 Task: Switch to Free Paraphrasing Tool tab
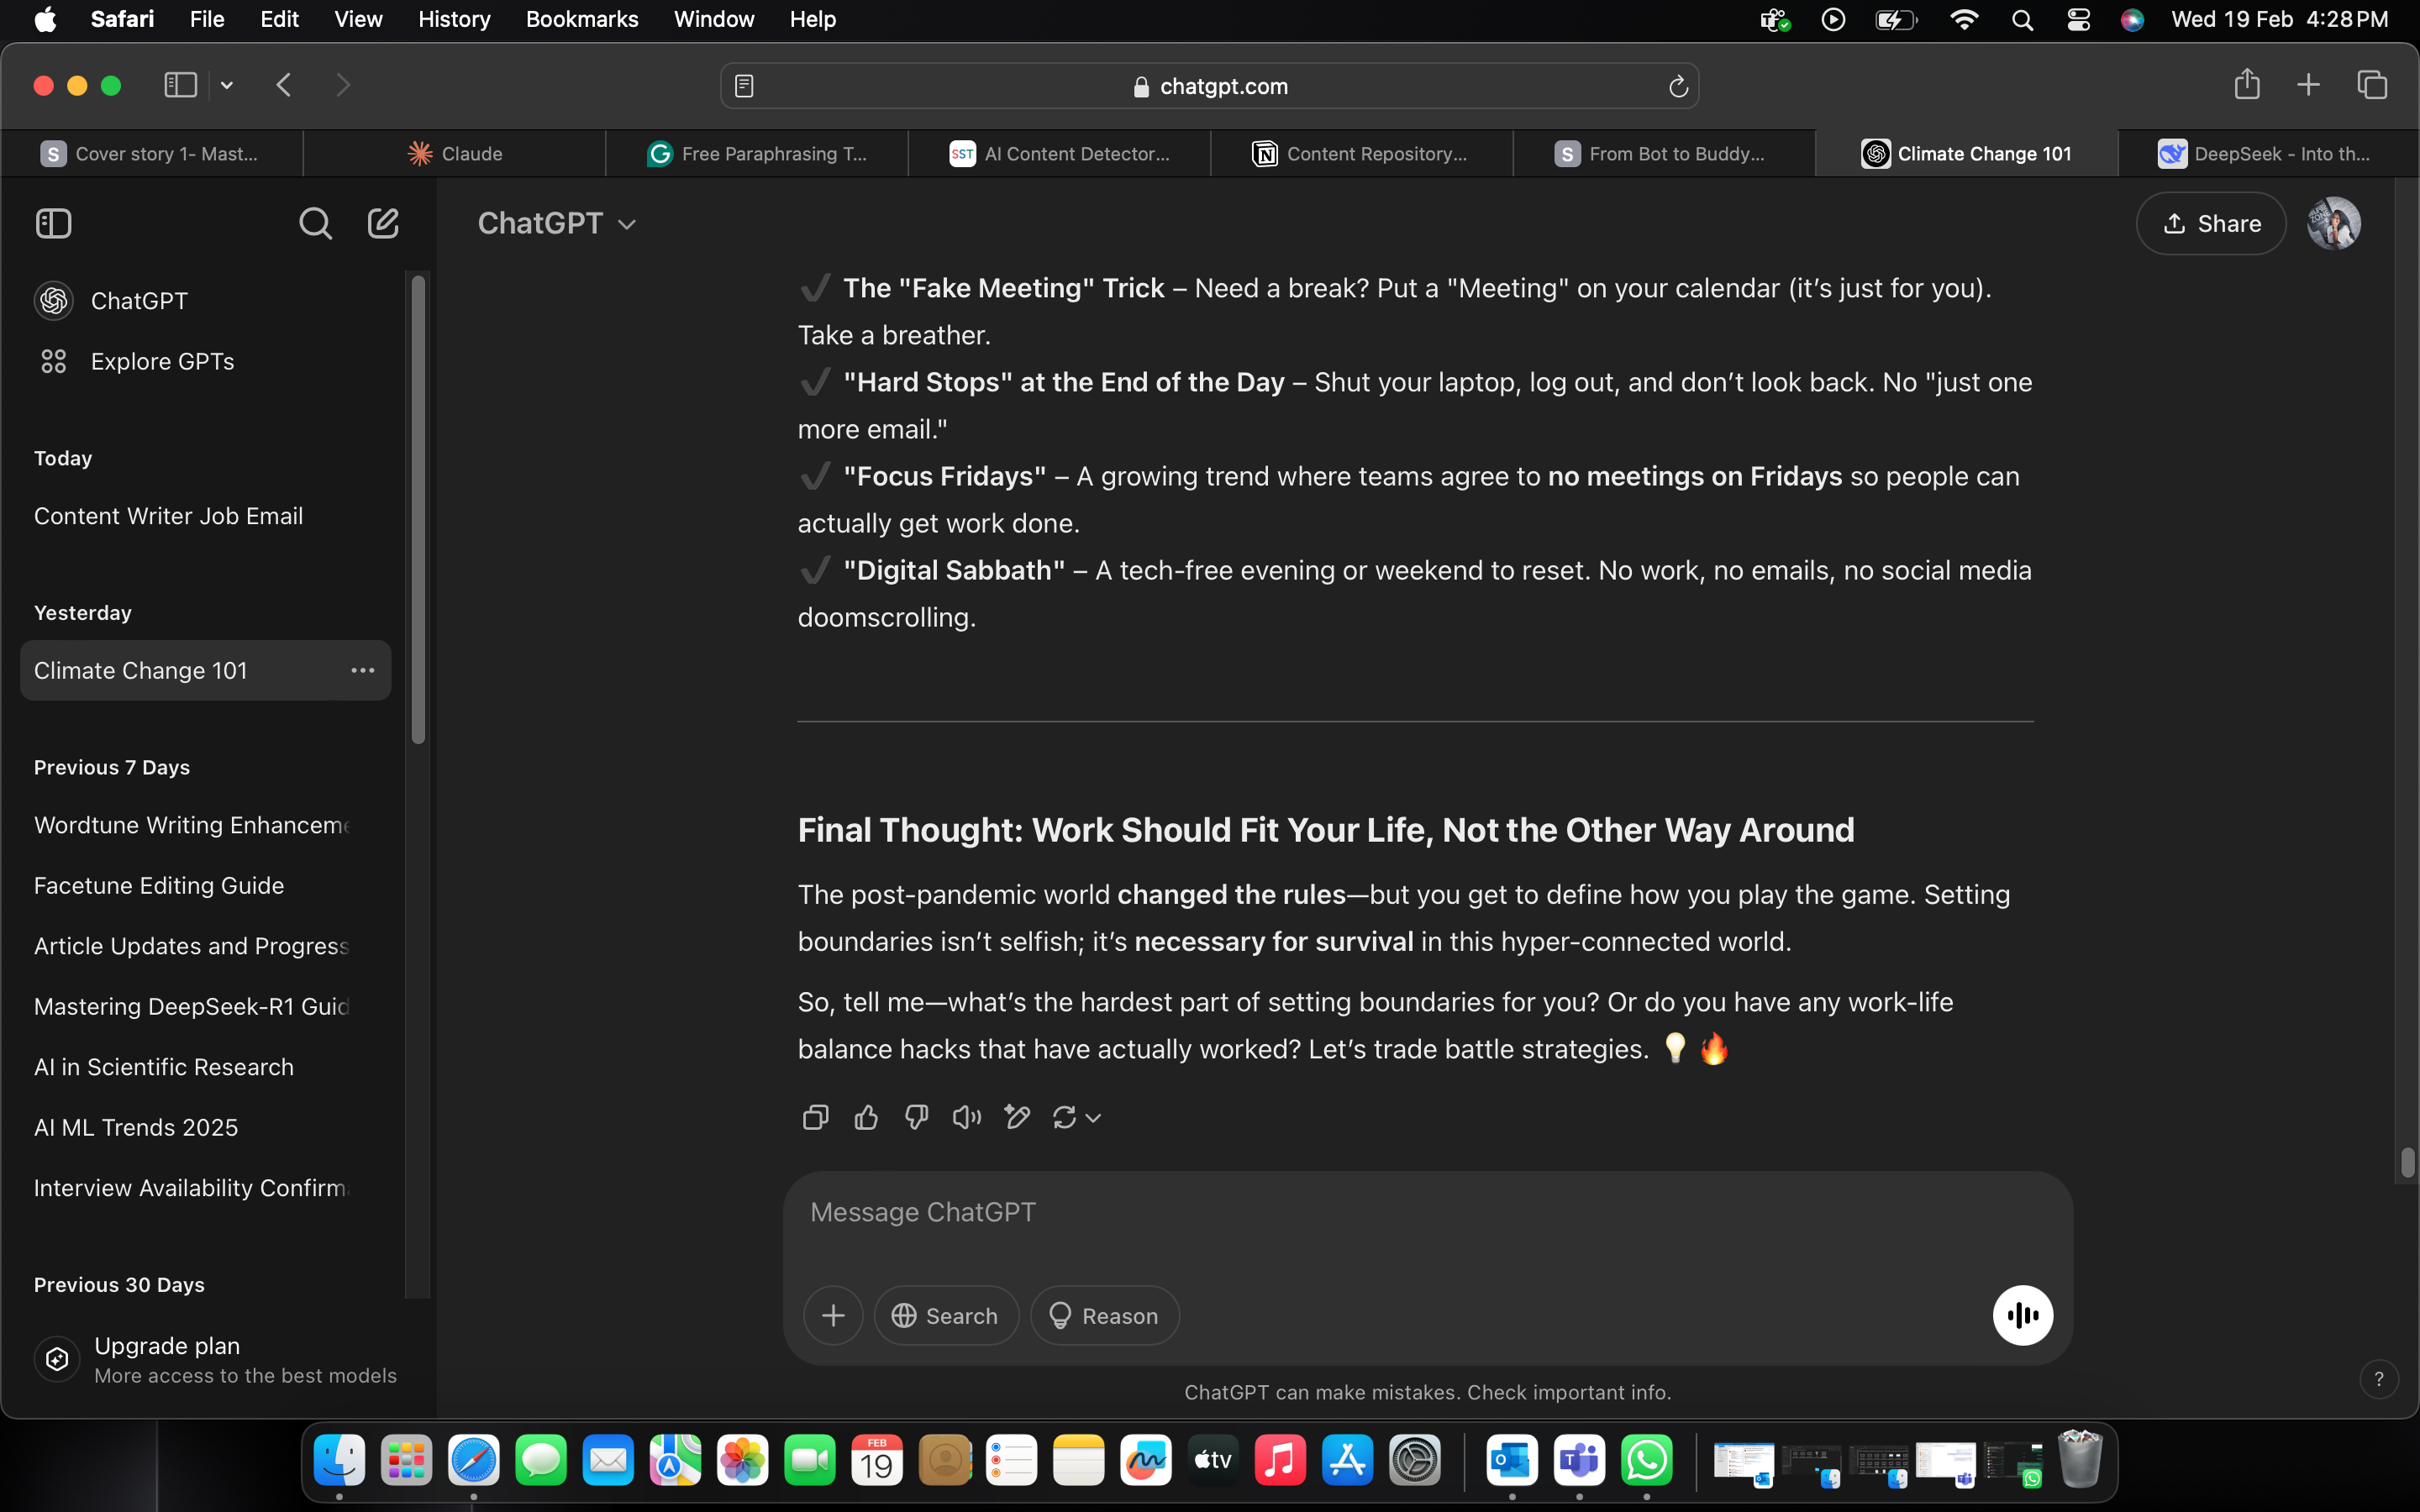click(757, 153)
